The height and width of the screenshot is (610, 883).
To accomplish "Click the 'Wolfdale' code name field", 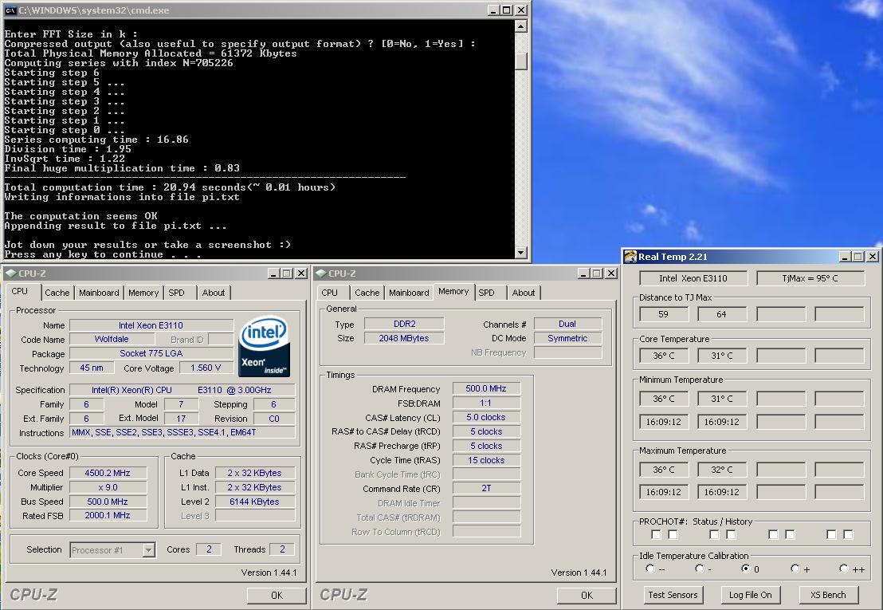I will 112,339.
